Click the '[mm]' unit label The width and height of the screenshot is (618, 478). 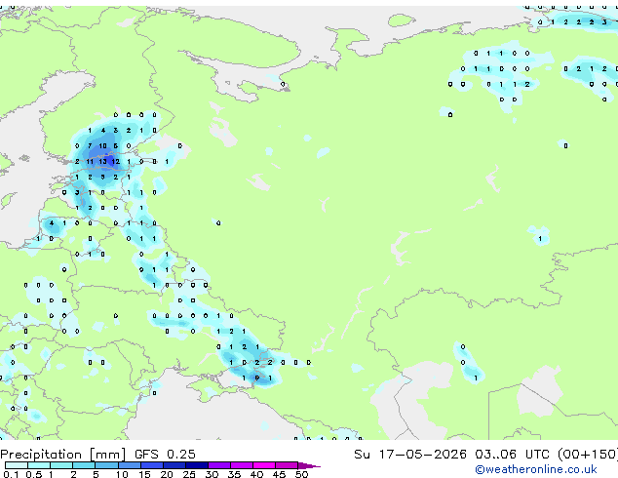(108, 455)
